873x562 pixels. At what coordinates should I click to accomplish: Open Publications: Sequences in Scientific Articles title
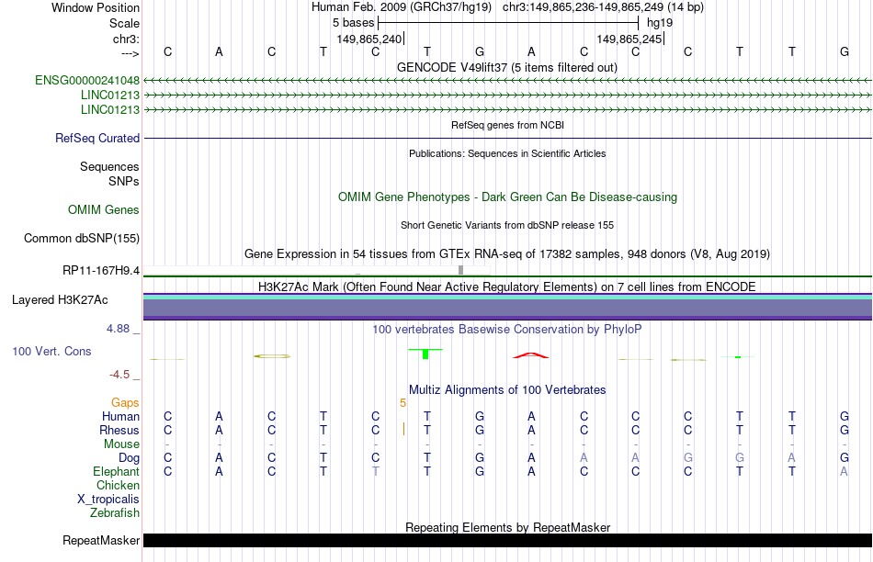click(507, 153)
